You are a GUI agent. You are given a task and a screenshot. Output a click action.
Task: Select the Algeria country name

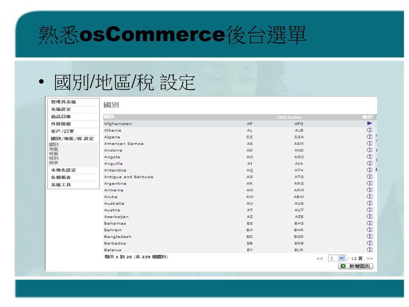(x=112, y=137)
